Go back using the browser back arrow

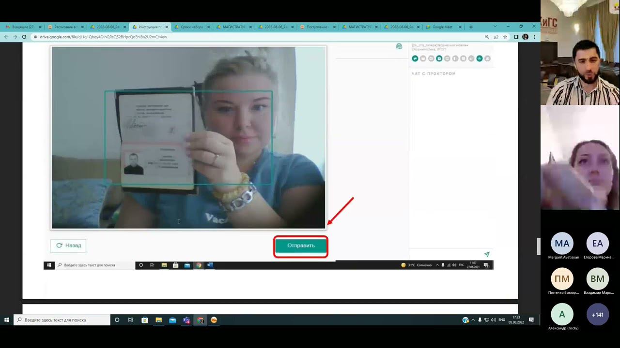(x=6, y=37)
